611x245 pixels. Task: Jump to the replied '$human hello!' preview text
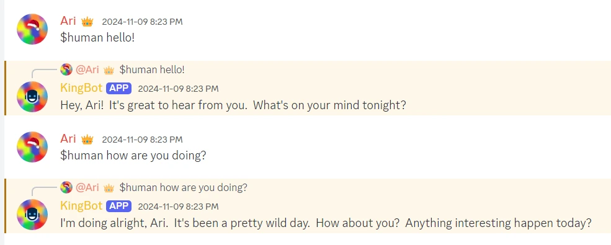(x=152, y=69)
